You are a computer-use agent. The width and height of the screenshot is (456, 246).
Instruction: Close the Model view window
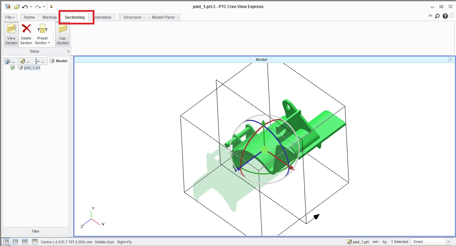(451, 60)
